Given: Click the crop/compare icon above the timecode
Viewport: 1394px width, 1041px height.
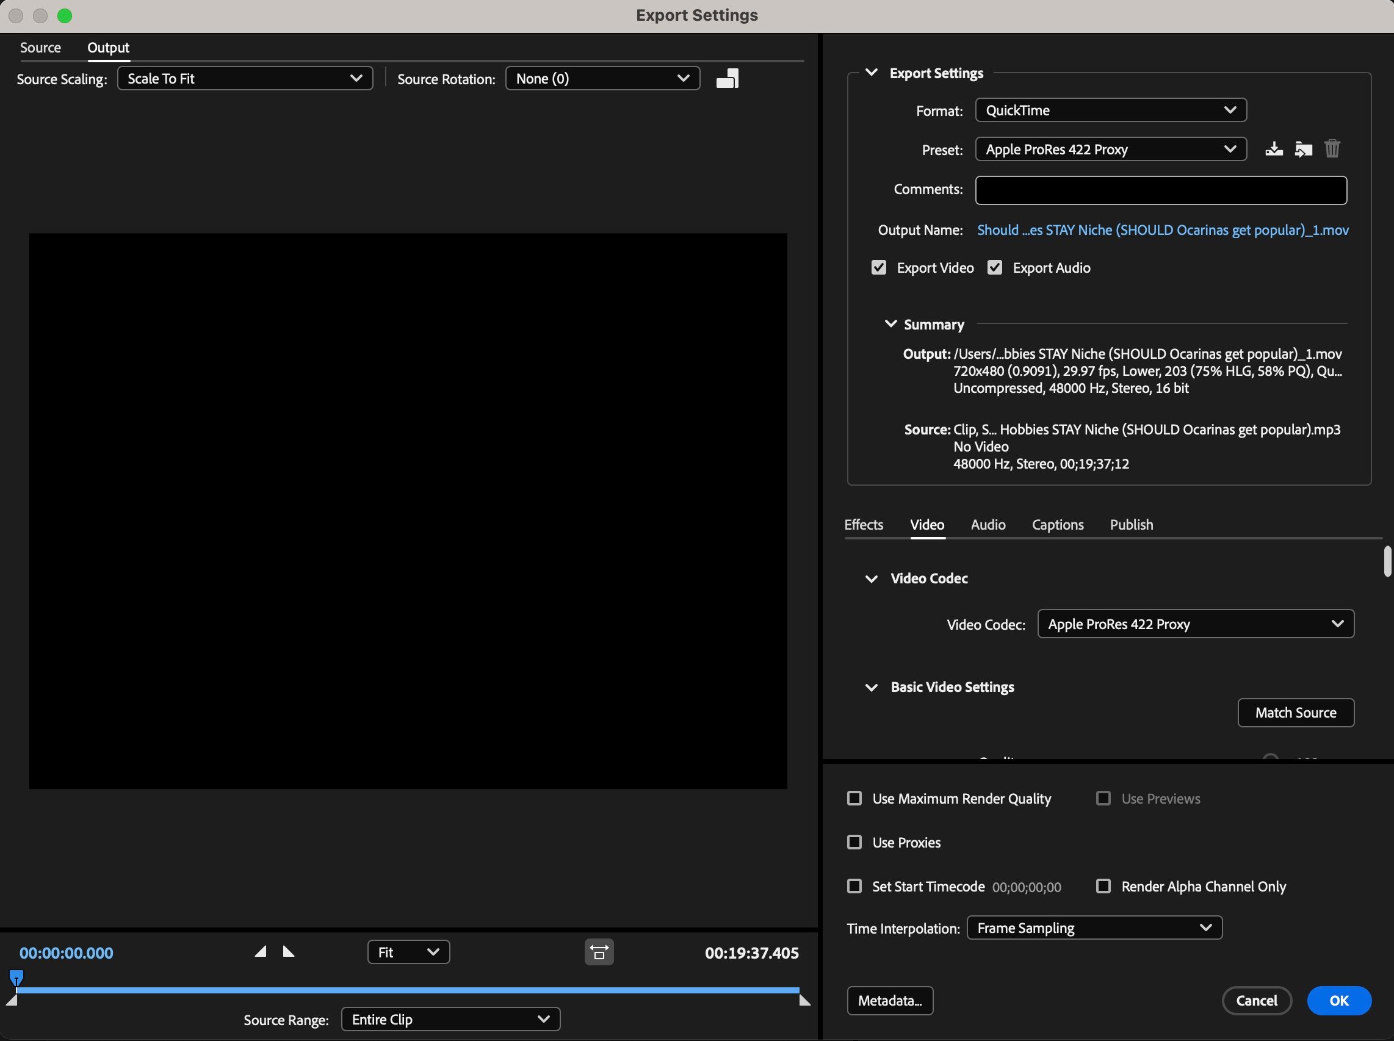Looking at the screenshot, I should [598, 952].
